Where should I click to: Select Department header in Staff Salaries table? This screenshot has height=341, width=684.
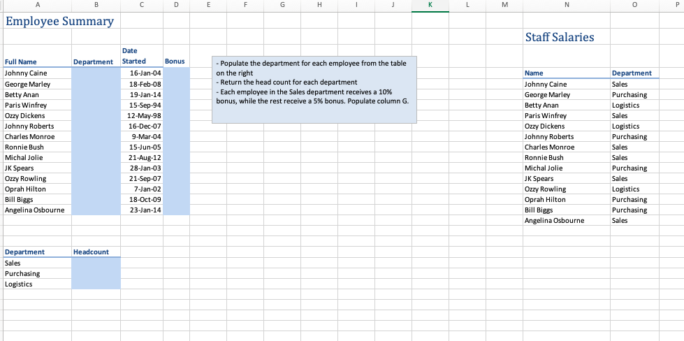tap(634, 73)
